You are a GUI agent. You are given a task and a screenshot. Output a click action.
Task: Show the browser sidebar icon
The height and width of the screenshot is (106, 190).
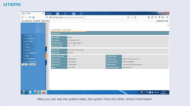click(152, 17)
